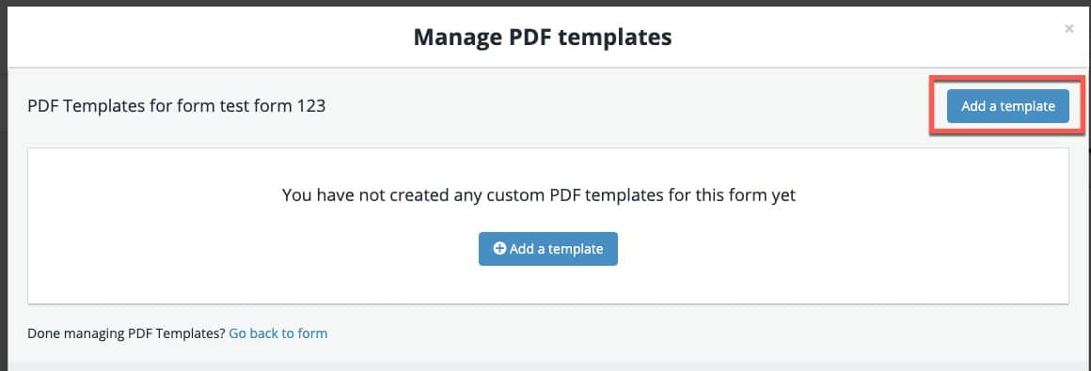
Task: Click the red highlighted Add a template button
Action: pyautogui.click(x=1007, y=106)
